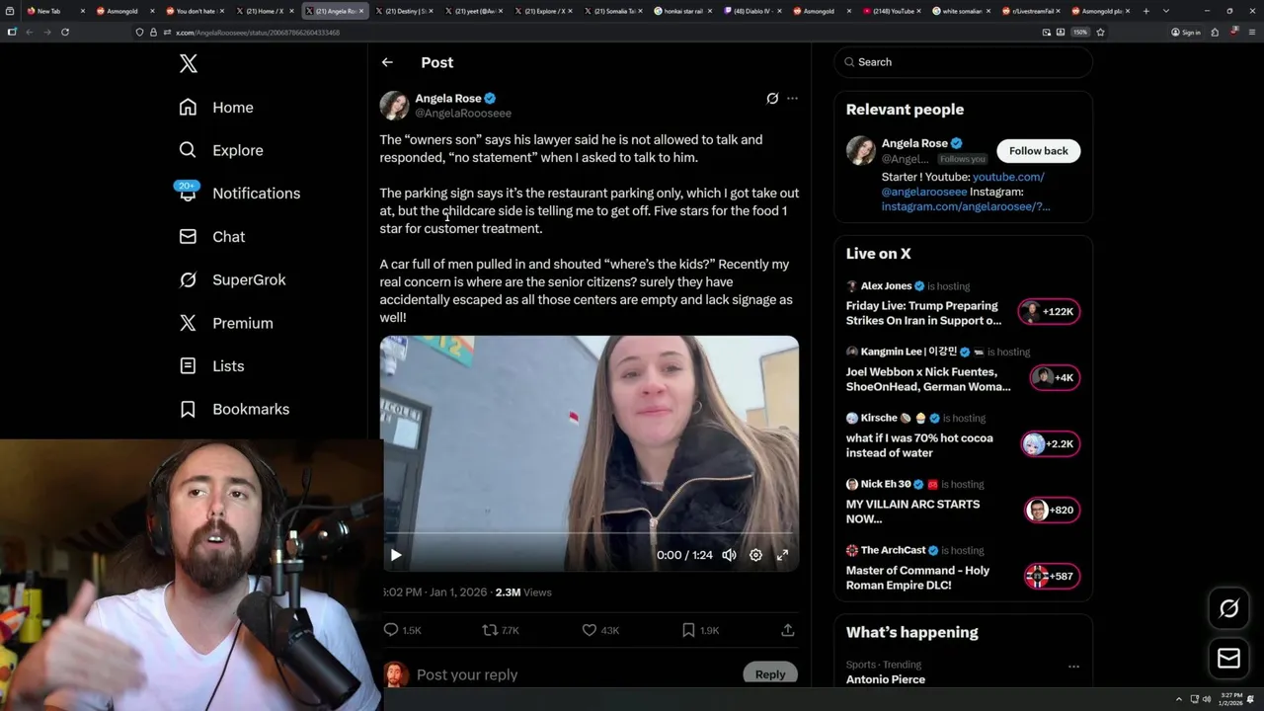Reload the page in the browser toolbar
1264x711 pixels.
65,32
